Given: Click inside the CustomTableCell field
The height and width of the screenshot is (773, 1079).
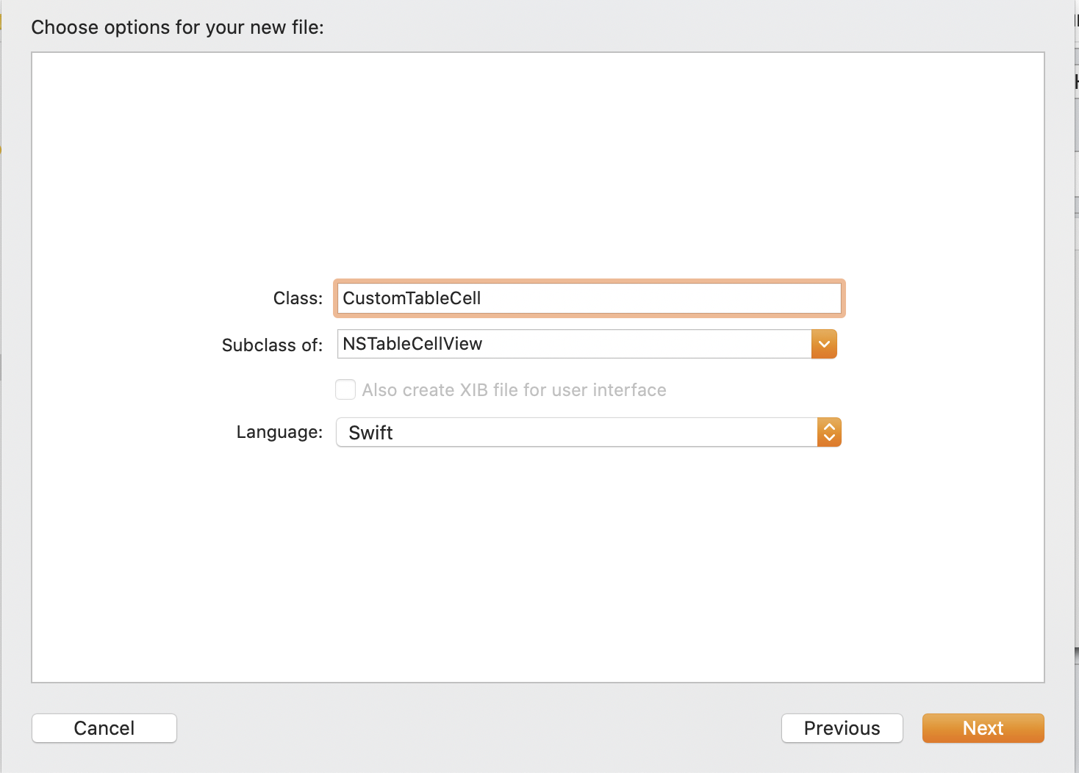Looking at the screenshot, I should click(588, 298).
